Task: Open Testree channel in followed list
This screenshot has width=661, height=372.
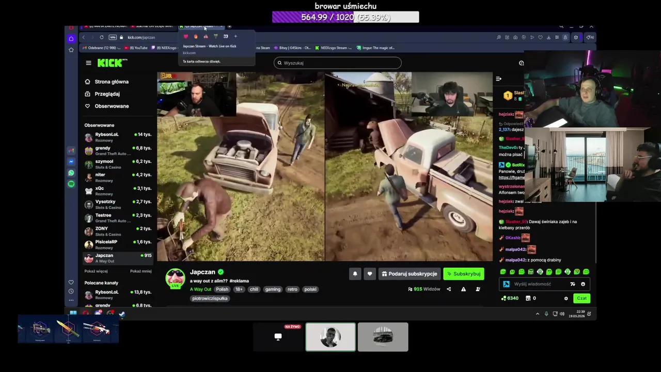Action: 118,218
